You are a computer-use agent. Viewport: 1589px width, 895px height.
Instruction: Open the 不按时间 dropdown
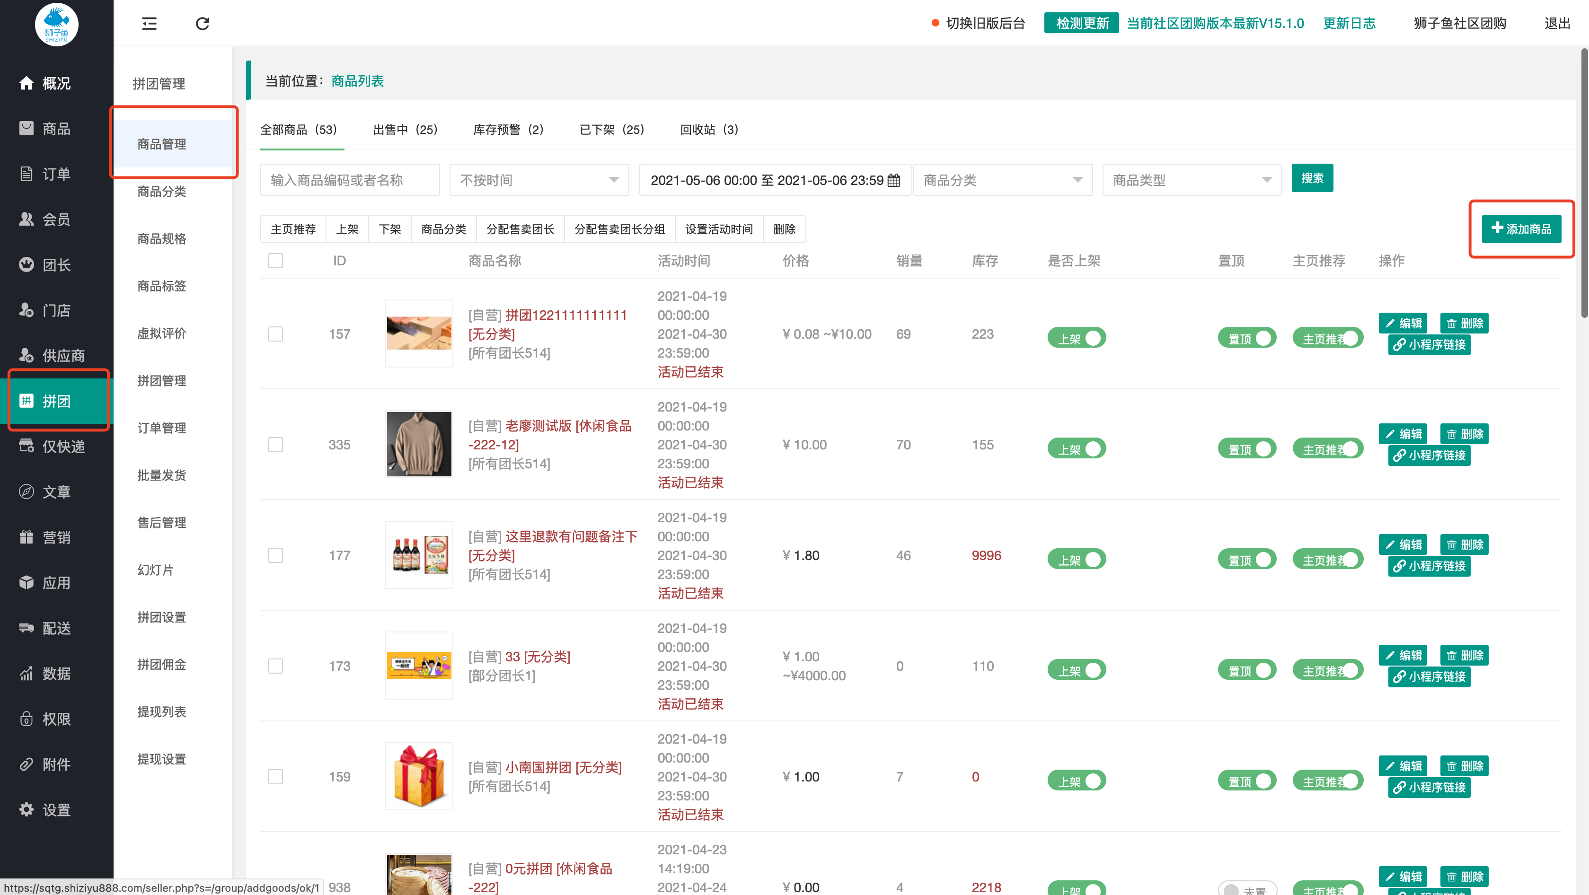click(x=539, y=179)
